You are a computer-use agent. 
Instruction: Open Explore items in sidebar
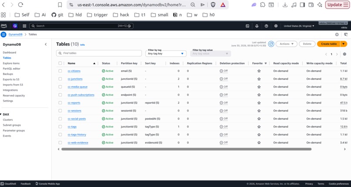pos(11,63)
